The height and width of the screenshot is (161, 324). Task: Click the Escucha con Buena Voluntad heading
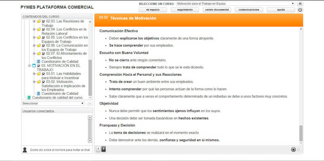[124, 52]
